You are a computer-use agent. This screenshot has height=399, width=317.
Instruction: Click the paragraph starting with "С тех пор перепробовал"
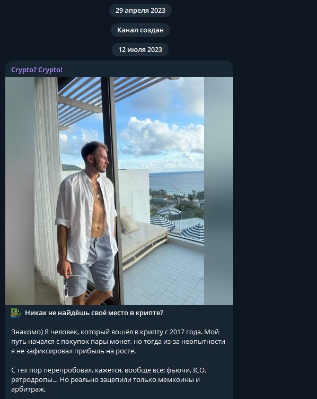click(x=109, y=380)
